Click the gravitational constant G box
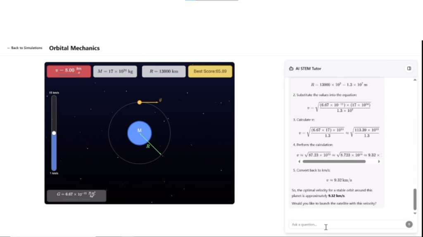 pos(76,195)
